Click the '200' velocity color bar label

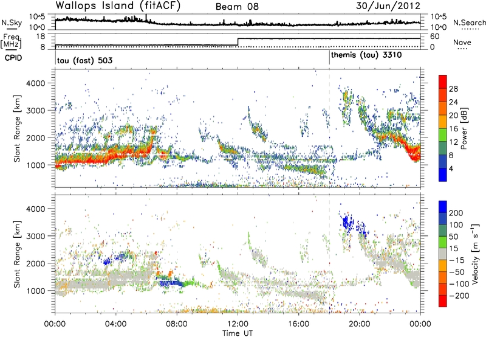456,213
